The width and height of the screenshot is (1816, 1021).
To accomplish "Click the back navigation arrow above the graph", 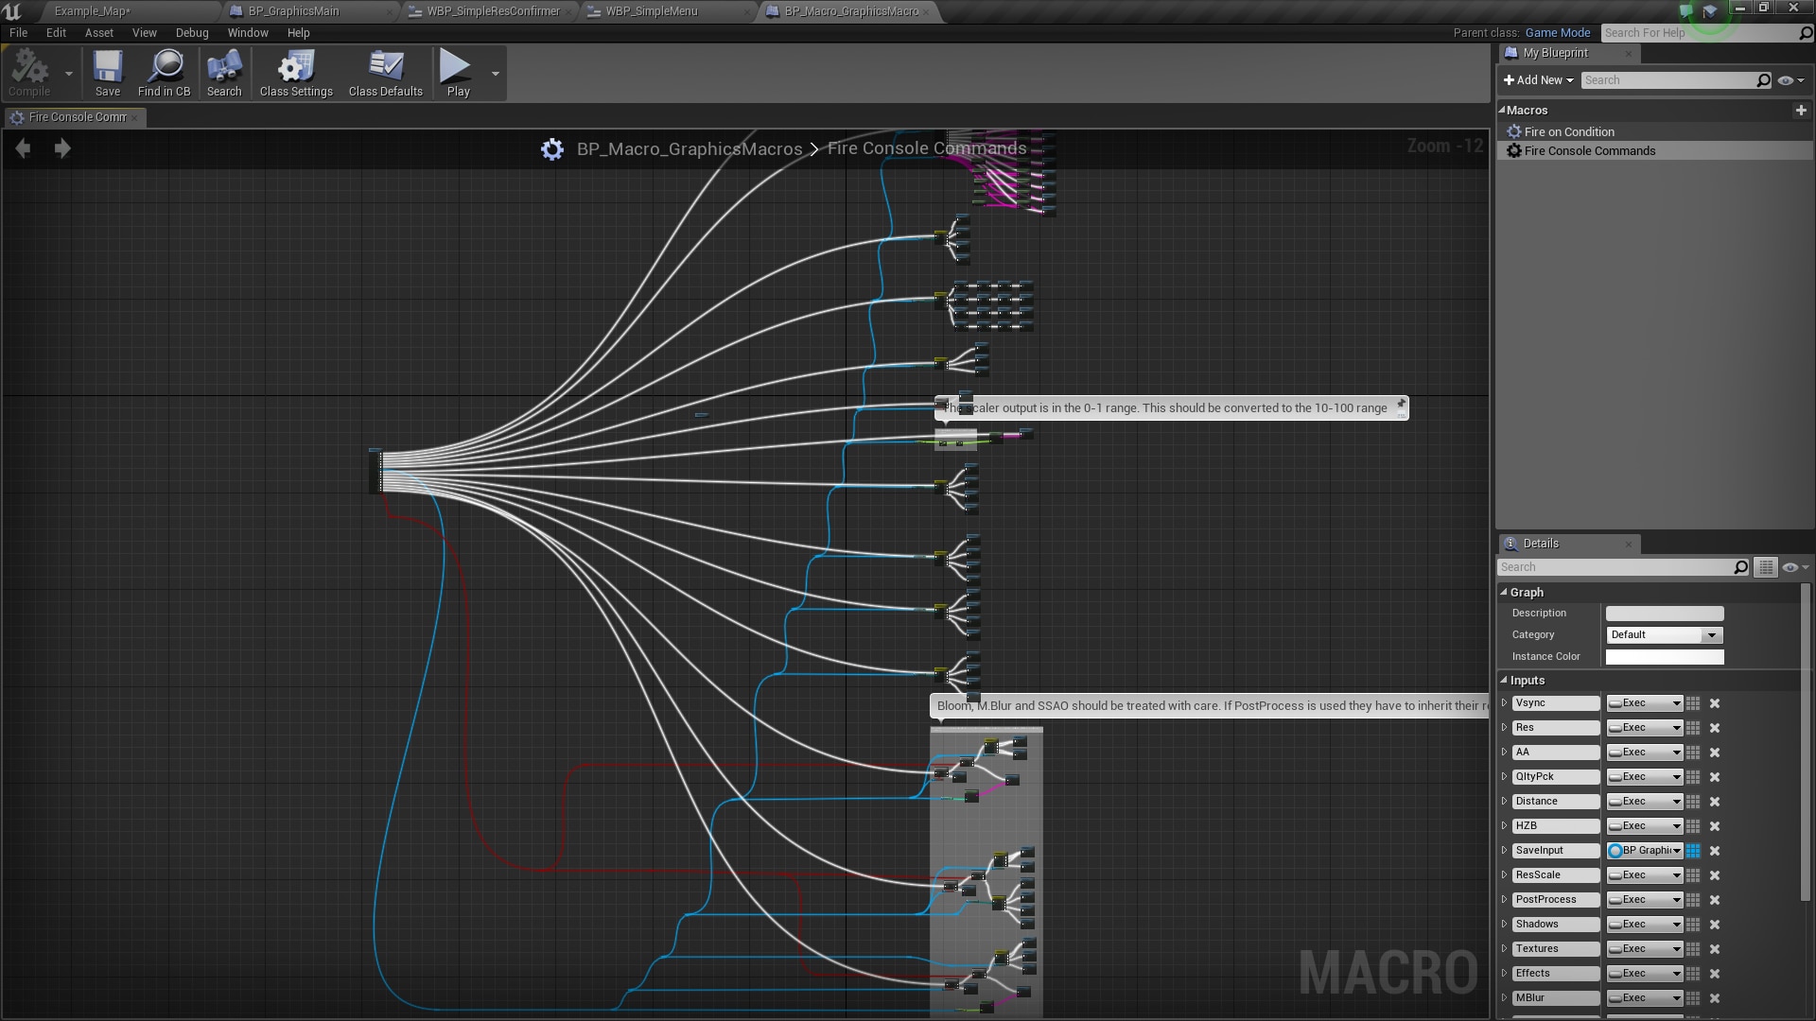I will (x=23, y=148).
